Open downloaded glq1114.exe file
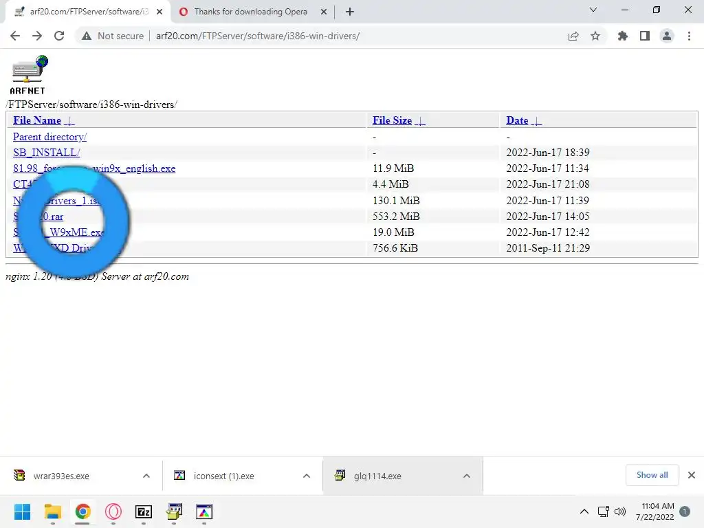 (377, 476)
